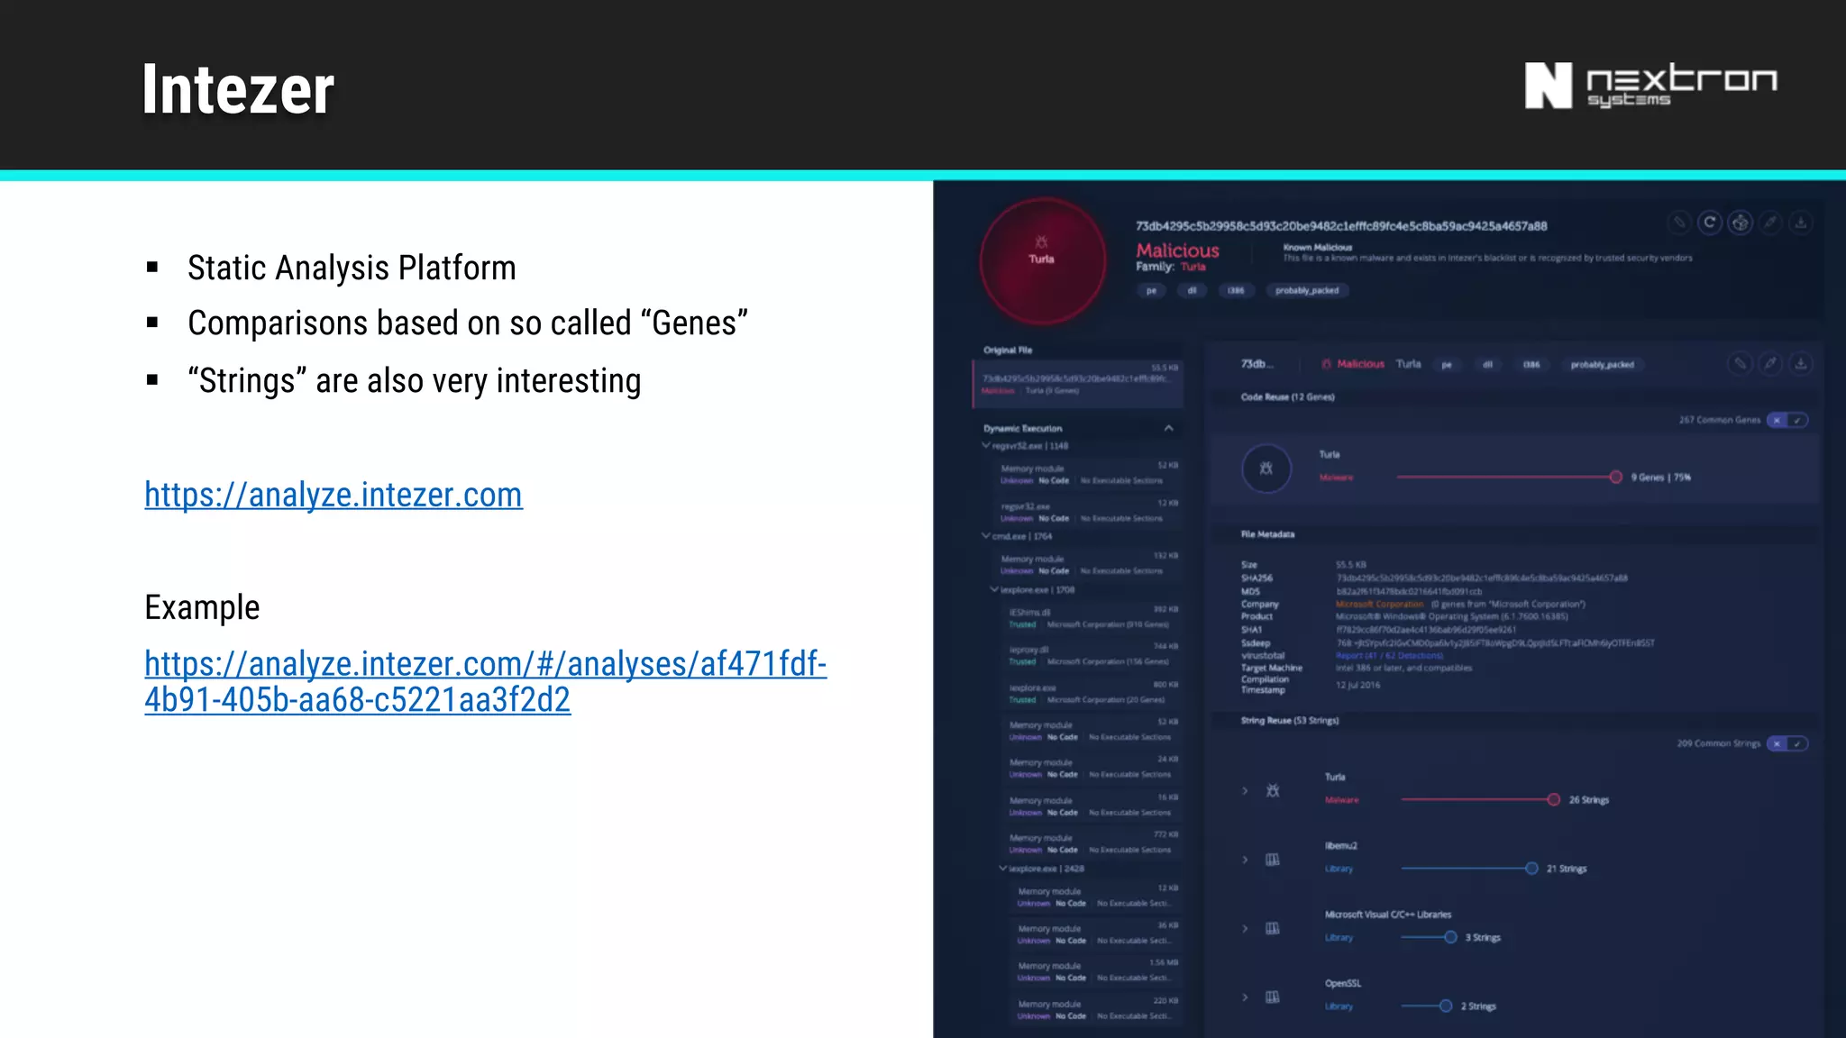Click the eyedropper icon in the 73db file panel
The image size is (1846, 1038).
coord(1771,363)
